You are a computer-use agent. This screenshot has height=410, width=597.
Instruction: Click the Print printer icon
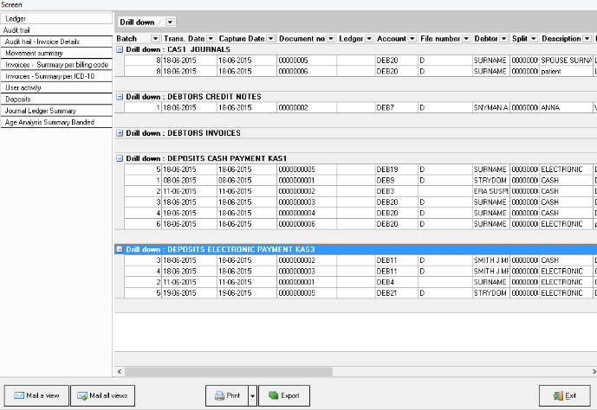point(218,395)
